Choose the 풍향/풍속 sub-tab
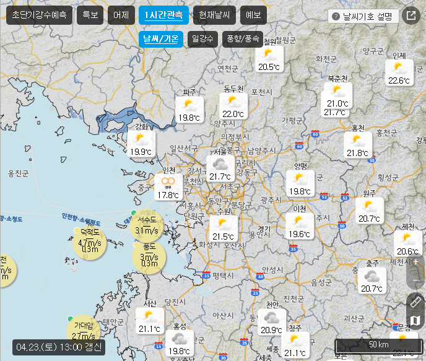The width and height of the screenshot is (426, 361). pyautogui.click(x=243, y=39)
